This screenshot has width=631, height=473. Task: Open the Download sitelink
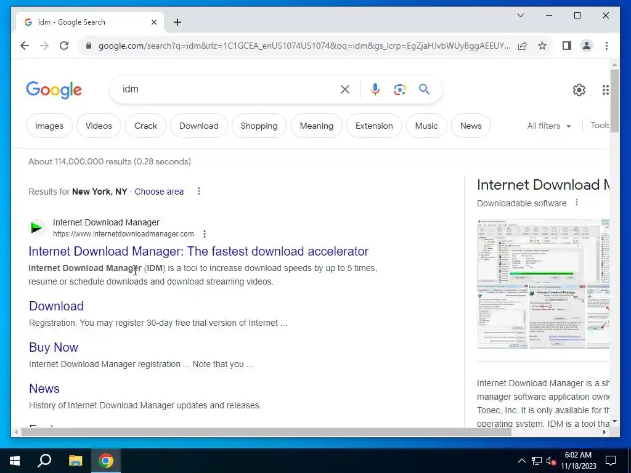coord(56,306)
